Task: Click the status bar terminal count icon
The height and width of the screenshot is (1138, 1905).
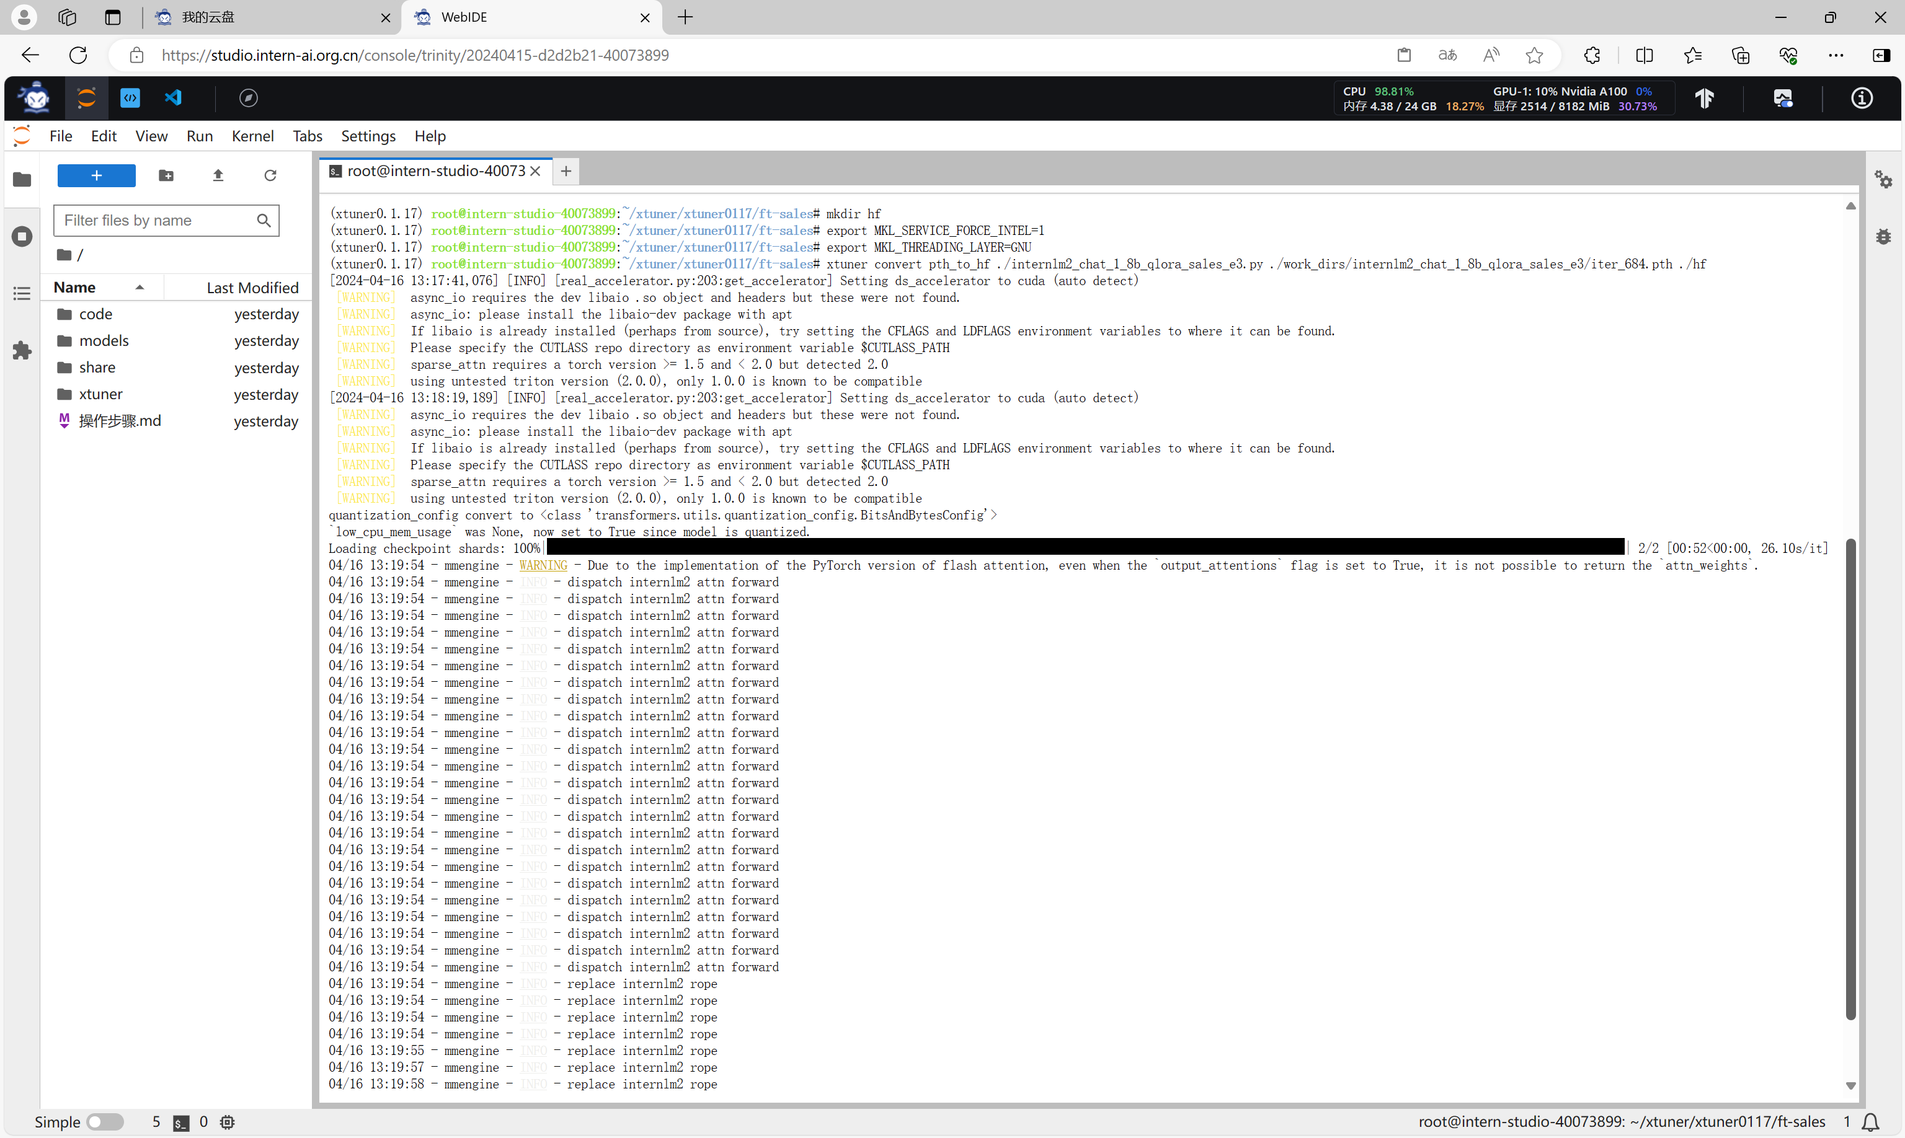Action: coord(181,1123)
